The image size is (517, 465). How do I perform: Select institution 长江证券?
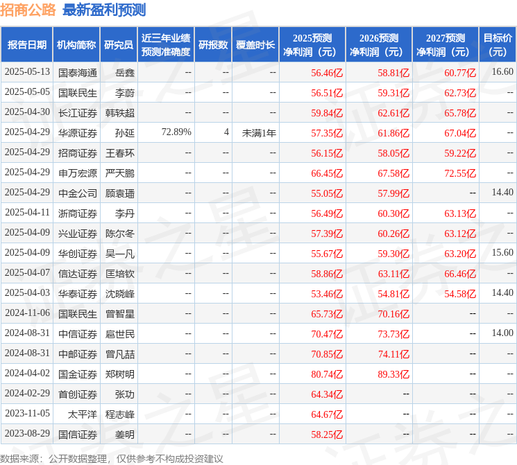[78, 113]
